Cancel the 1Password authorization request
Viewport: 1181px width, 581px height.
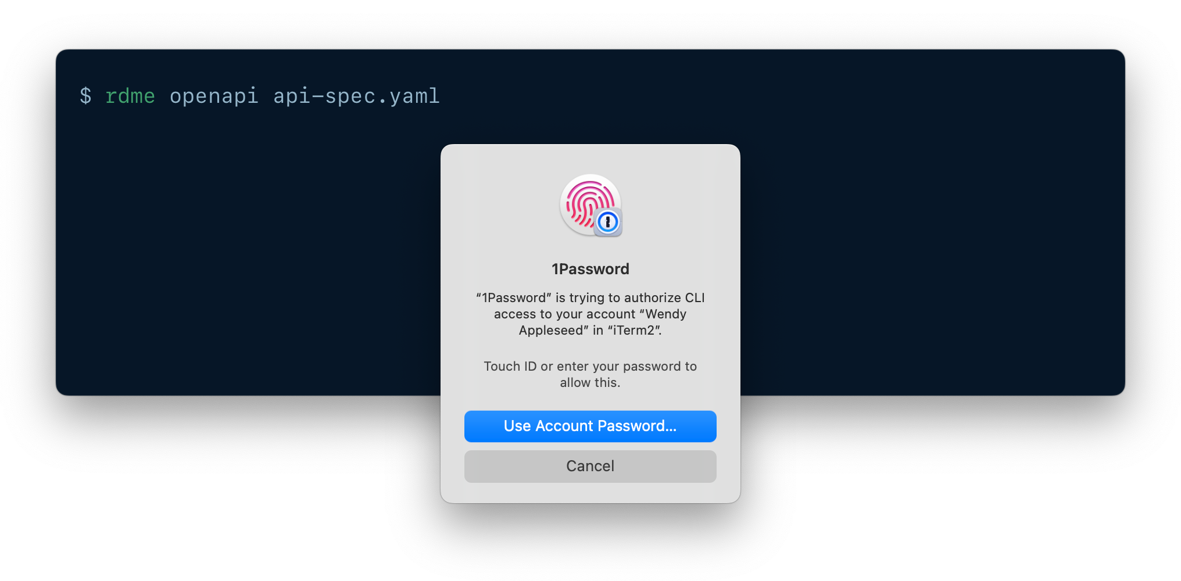590,466
